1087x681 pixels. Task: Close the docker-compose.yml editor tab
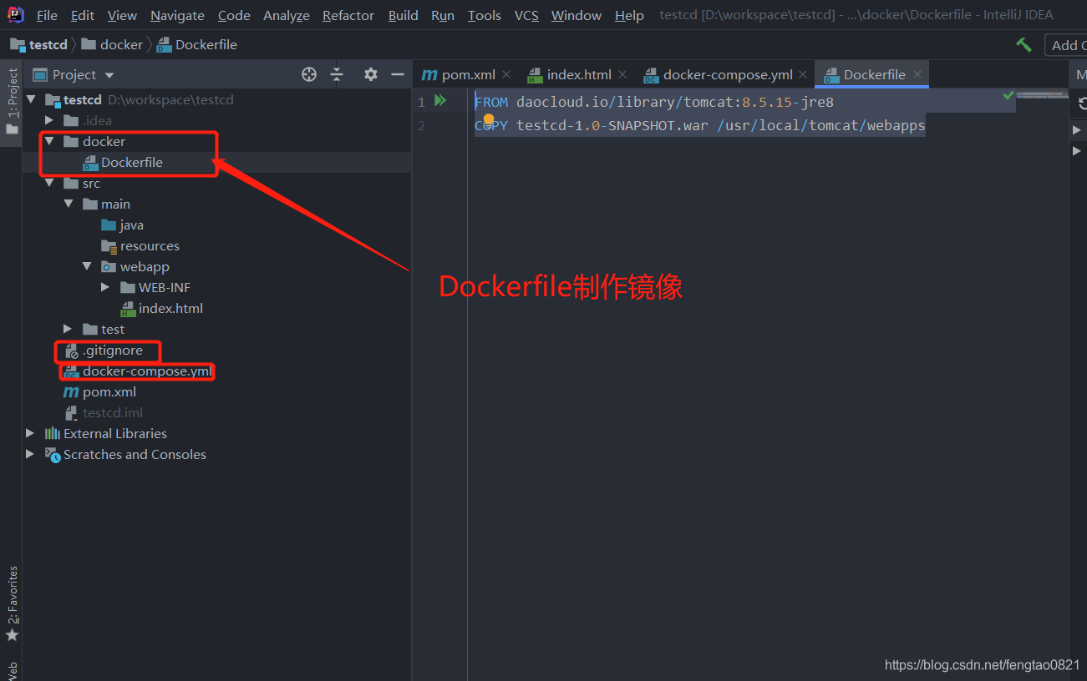[804, 74]
